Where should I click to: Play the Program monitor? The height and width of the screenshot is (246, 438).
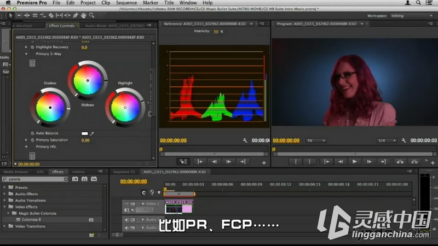click(x=354, y=161)
